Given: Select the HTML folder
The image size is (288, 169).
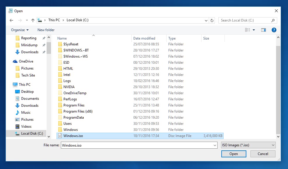Looking at the screenshot, I should [x=68, y=69].
